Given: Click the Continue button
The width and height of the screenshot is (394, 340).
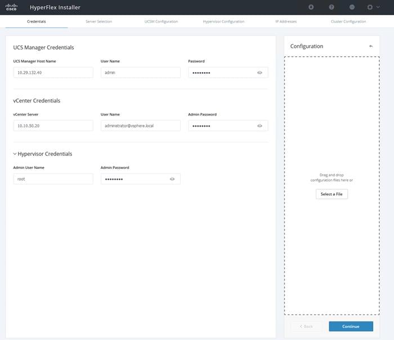Looking at the screenshot, I should click(351, 326).
